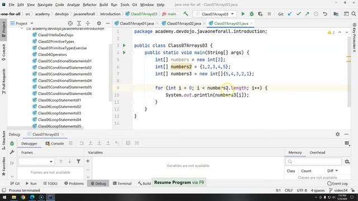
Task: Open the Event Log
Action: tap(337, 183)
